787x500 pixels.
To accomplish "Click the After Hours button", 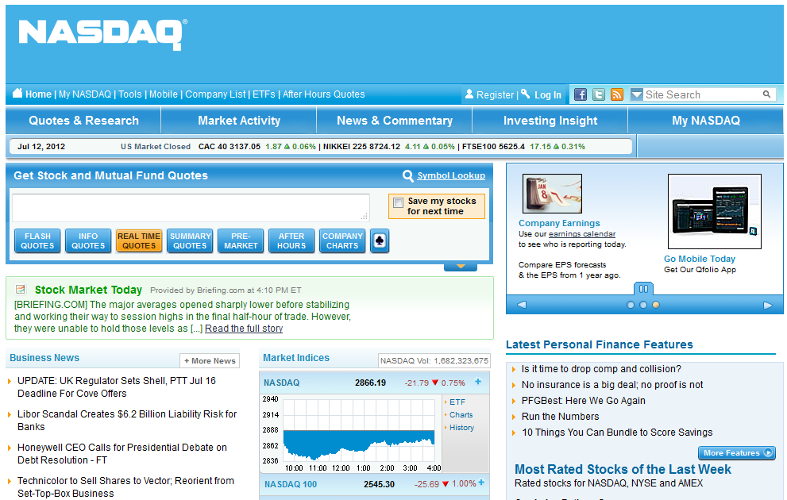I will coord(291,240).
